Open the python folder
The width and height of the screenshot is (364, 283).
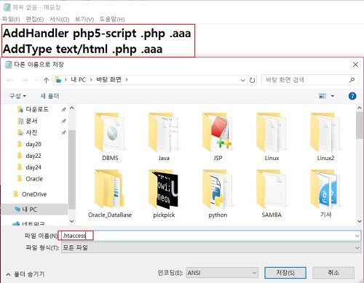(x=218, y=194)
